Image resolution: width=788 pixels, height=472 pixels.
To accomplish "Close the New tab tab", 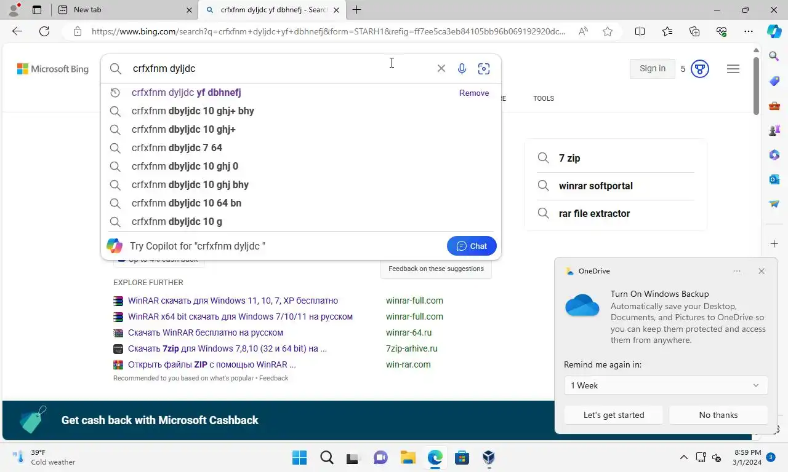I will (x=189, y=10).
